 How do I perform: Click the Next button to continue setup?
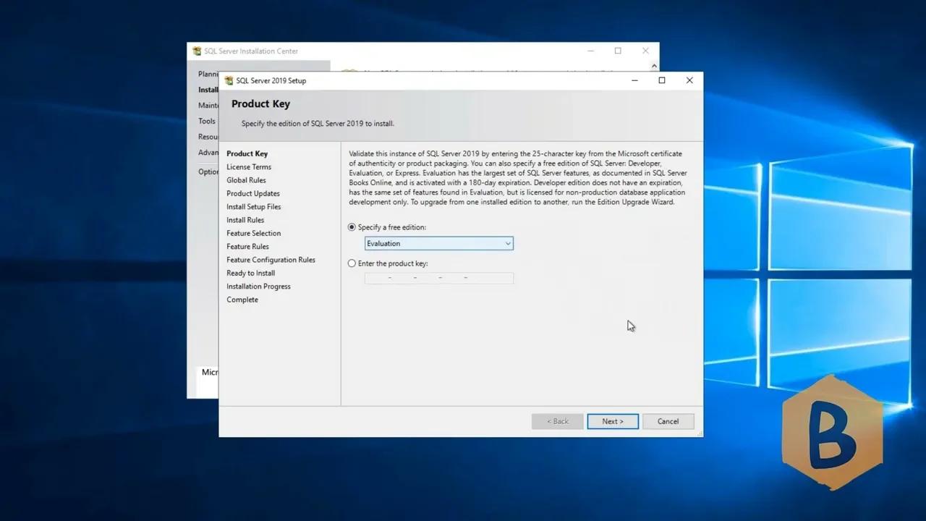(613, 421)
